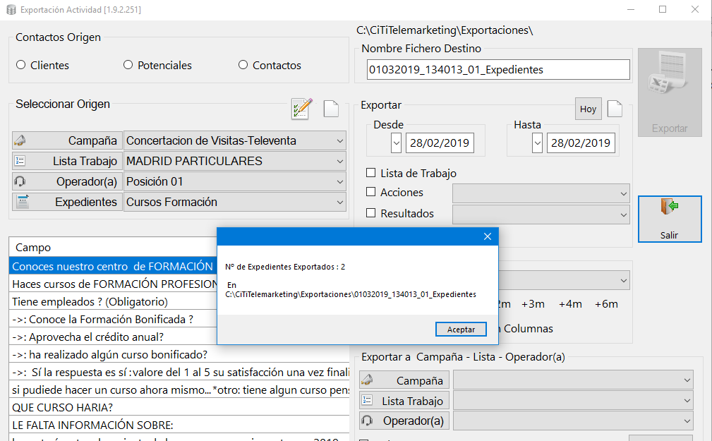Select the row 'Tiene empleados ? (Obligatorio)'
Image resolution: width=712 pixels, height=441 pixels.
tap(113, 301)
